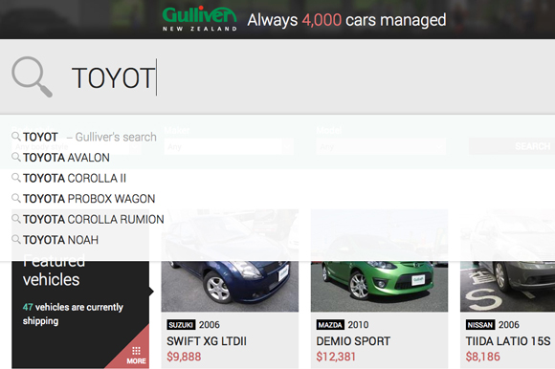Click the grid MORE icon in Featured vehicles

pos(136,356)
